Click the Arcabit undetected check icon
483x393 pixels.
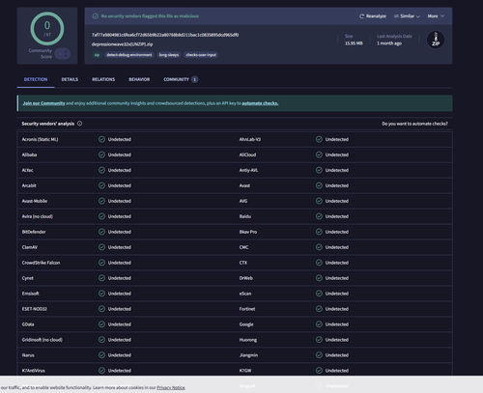[101, 185]
